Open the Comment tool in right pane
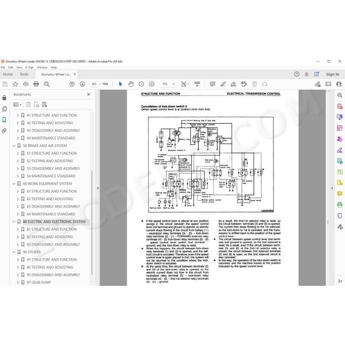 pyautogui.click(x=340, y=194)
